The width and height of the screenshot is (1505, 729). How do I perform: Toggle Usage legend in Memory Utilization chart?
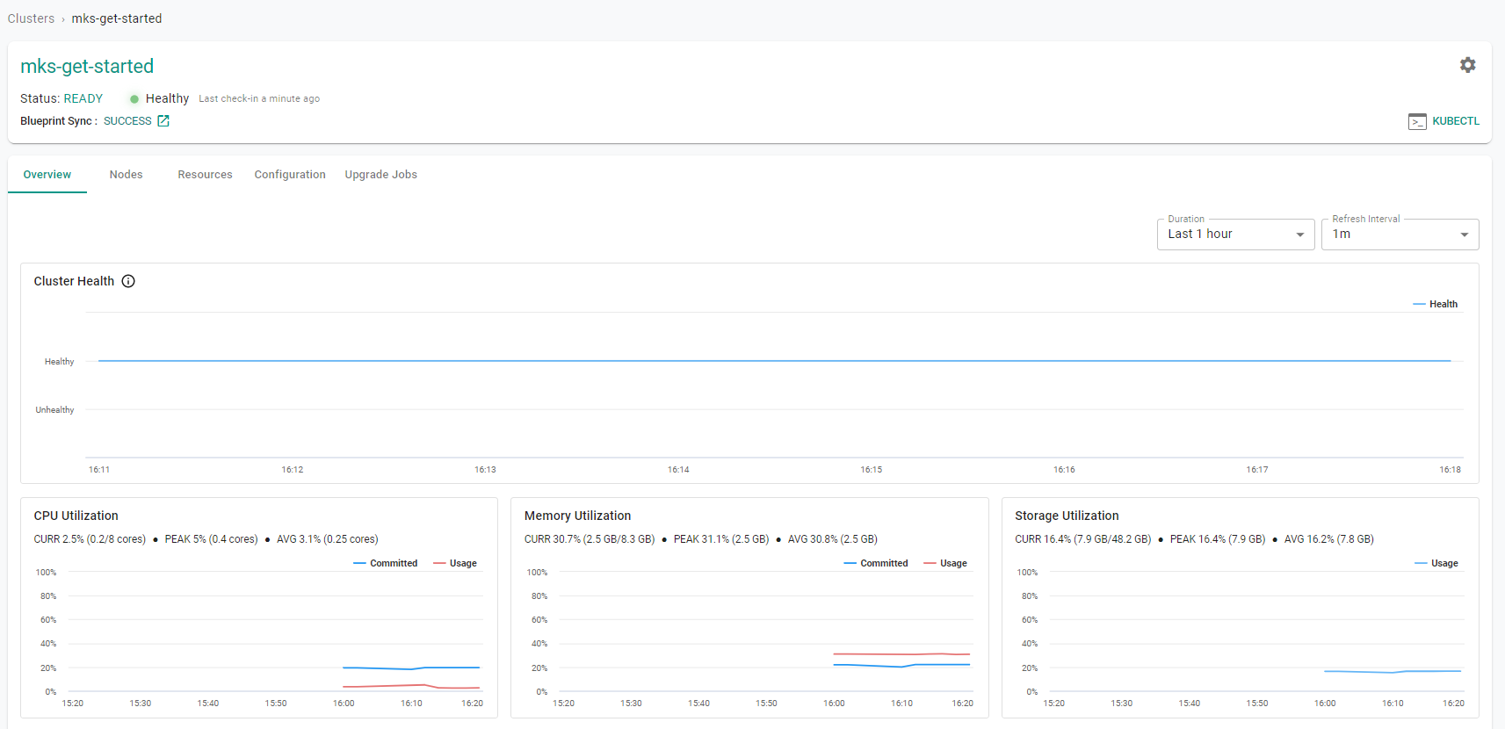(x=944, y=563)
